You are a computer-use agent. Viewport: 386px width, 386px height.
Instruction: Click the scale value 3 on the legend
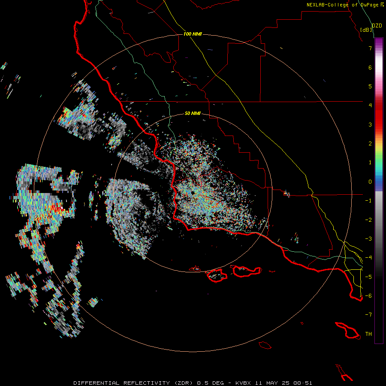point(370,124)
